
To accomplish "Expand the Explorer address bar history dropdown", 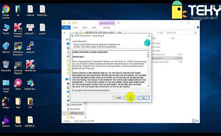I will [158, 33].
